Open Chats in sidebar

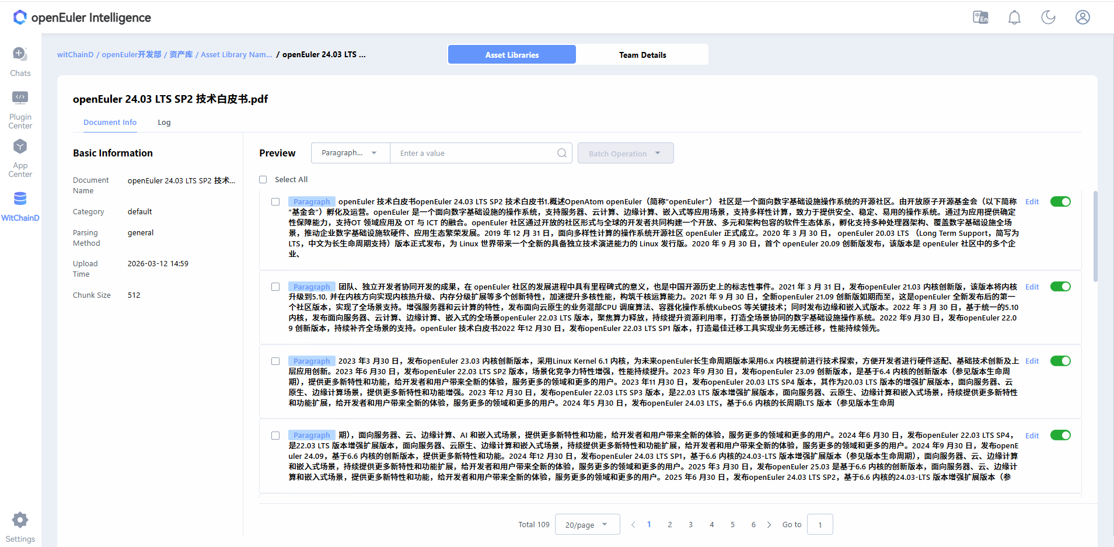click(20, 62)
